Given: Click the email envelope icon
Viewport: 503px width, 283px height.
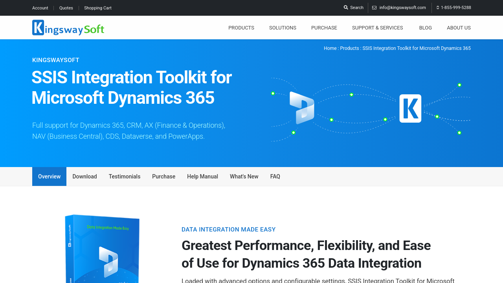Looking at the screenshot, I should 374,8.
